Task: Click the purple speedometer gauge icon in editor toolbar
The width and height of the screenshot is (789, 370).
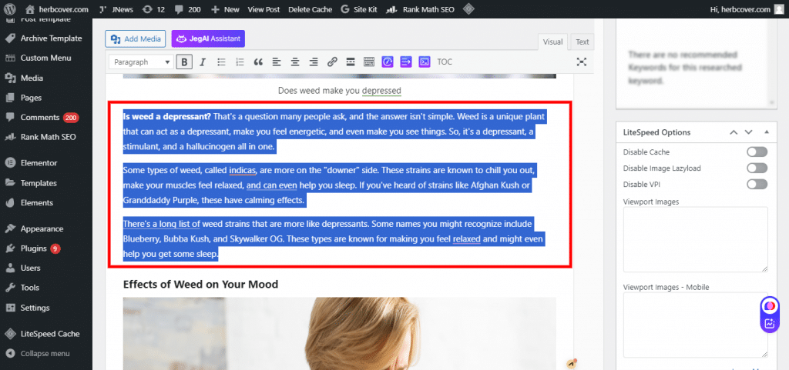Action: [388, 62]
